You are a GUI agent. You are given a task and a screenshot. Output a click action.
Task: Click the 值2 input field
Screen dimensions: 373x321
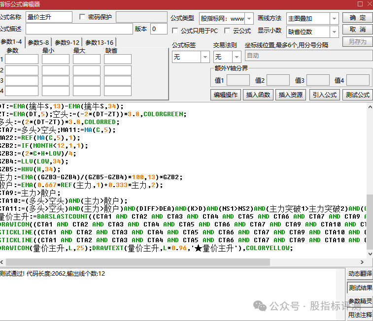tap(278, 80)
